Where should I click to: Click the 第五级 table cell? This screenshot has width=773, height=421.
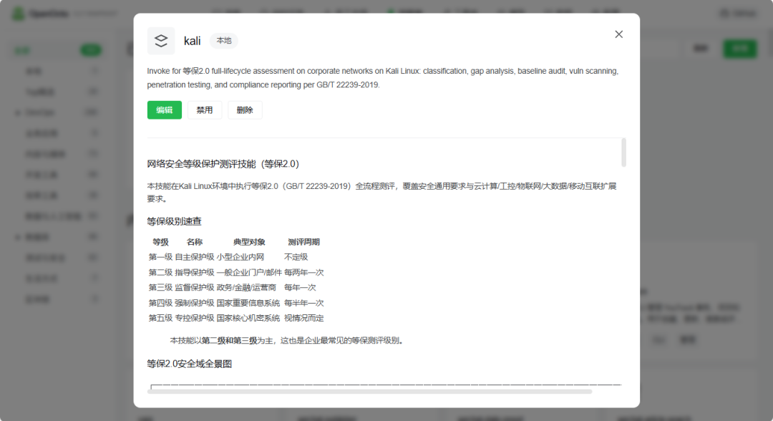click(161, 318)
